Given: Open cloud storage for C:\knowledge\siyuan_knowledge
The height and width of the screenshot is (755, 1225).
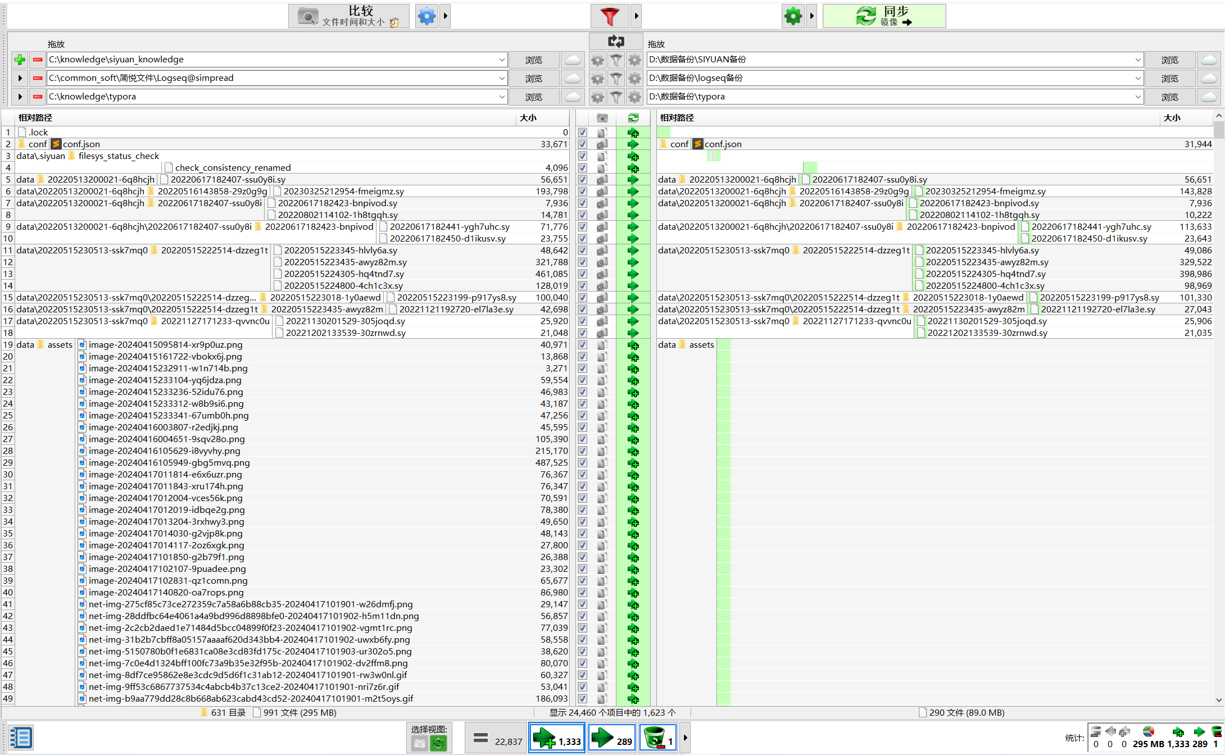Looking at the screenshot, I should point(573,60).
